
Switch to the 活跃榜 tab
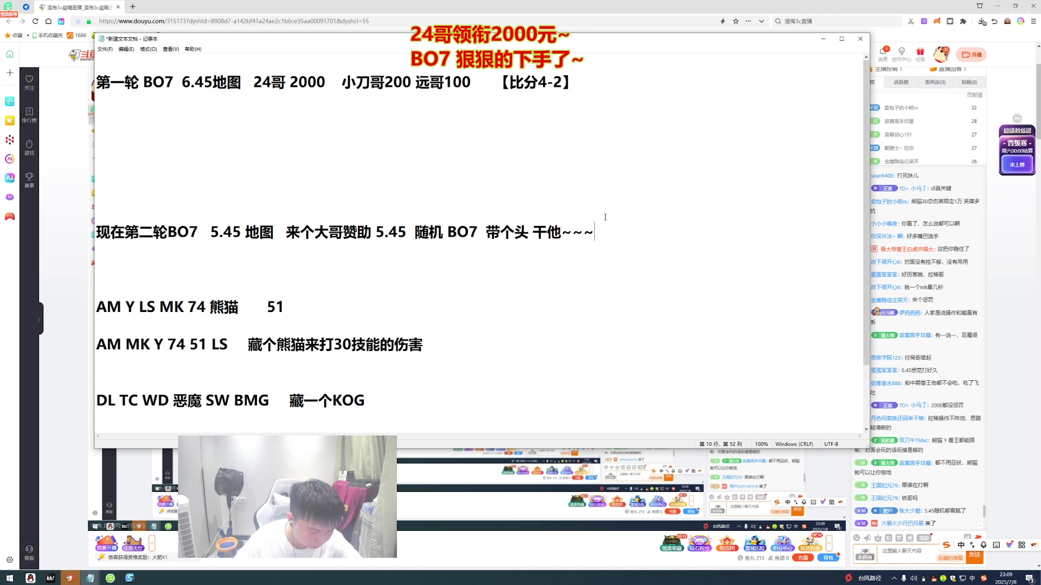(901, 82)
